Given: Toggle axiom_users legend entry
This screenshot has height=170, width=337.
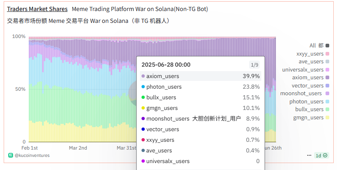Looking at the screenshot, I should tap(310, 78).
